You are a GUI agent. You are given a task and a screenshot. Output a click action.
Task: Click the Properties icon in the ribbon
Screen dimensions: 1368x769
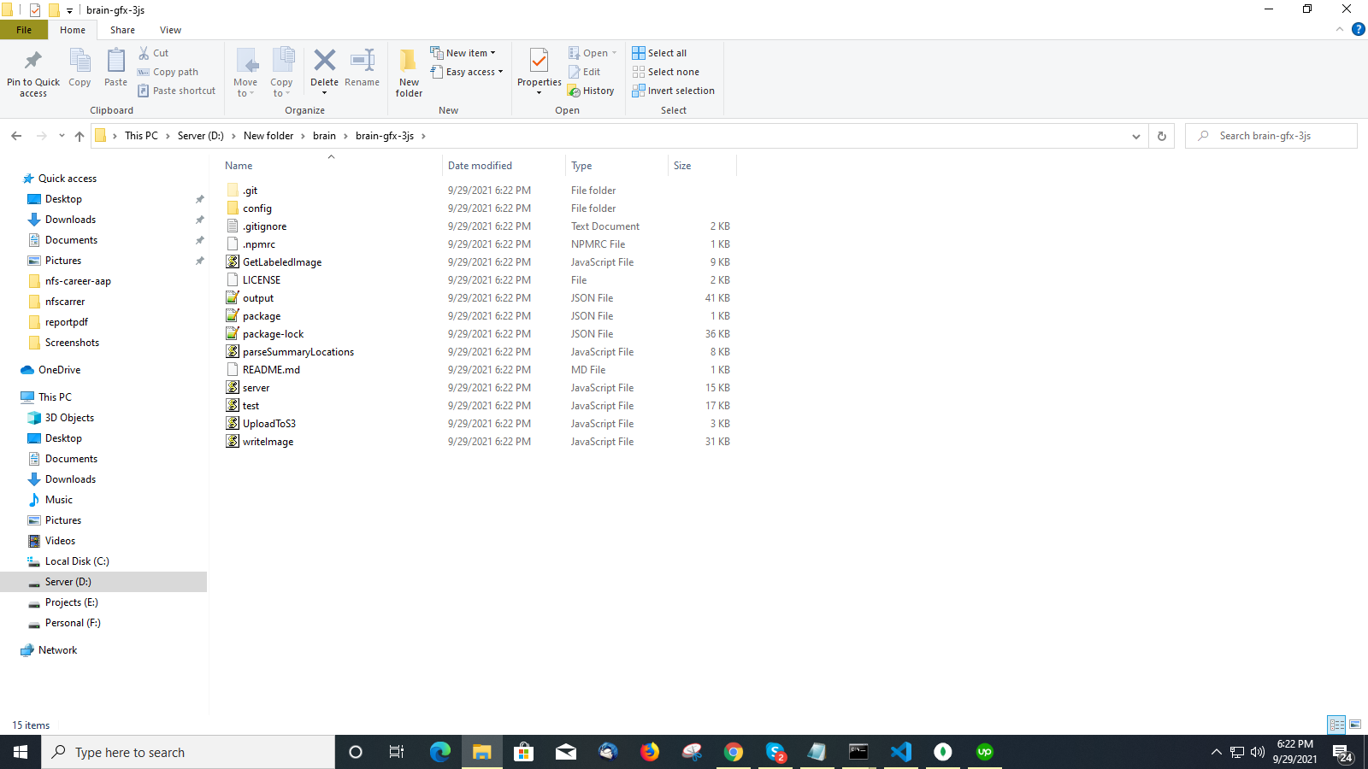(x=539, y=62)
